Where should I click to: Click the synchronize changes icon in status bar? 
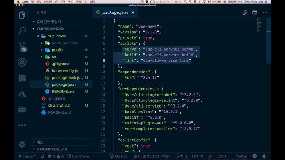click(x=42, y=156)
